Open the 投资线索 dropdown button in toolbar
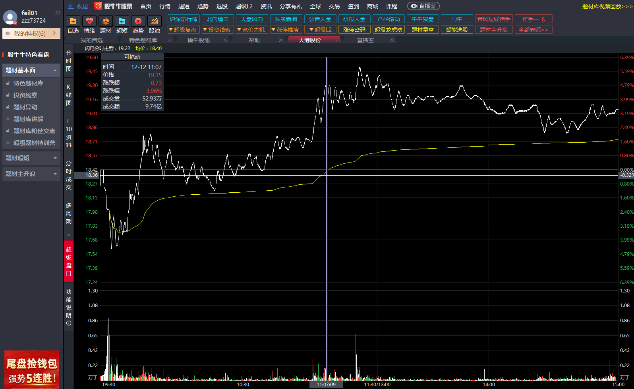The image size is (634, 389). pyautogui.click(x=217, y=30)
